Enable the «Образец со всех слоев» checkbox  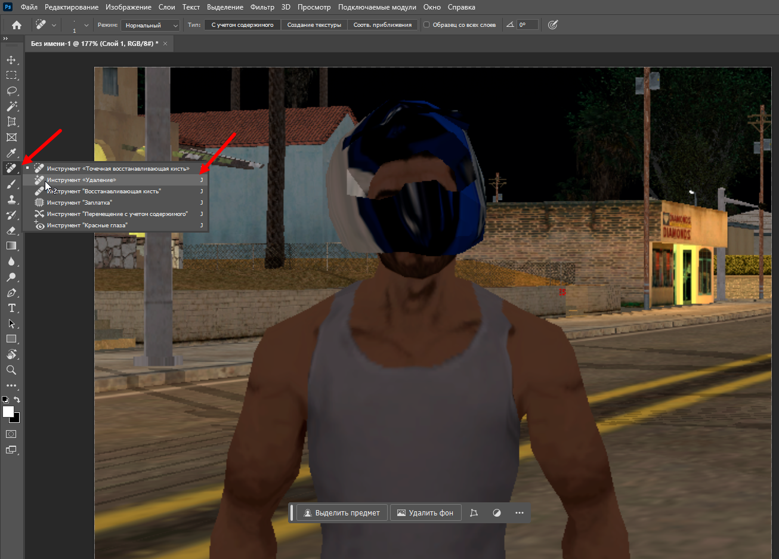pos(426,25)
